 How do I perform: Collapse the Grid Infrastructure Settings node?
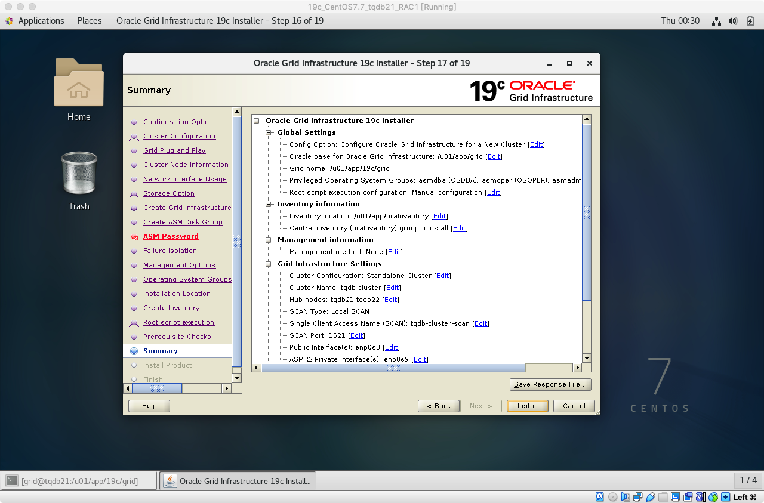tap(269, 264)
